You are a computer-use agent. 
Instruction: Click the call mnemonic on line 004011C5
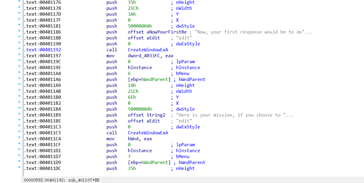112,133
